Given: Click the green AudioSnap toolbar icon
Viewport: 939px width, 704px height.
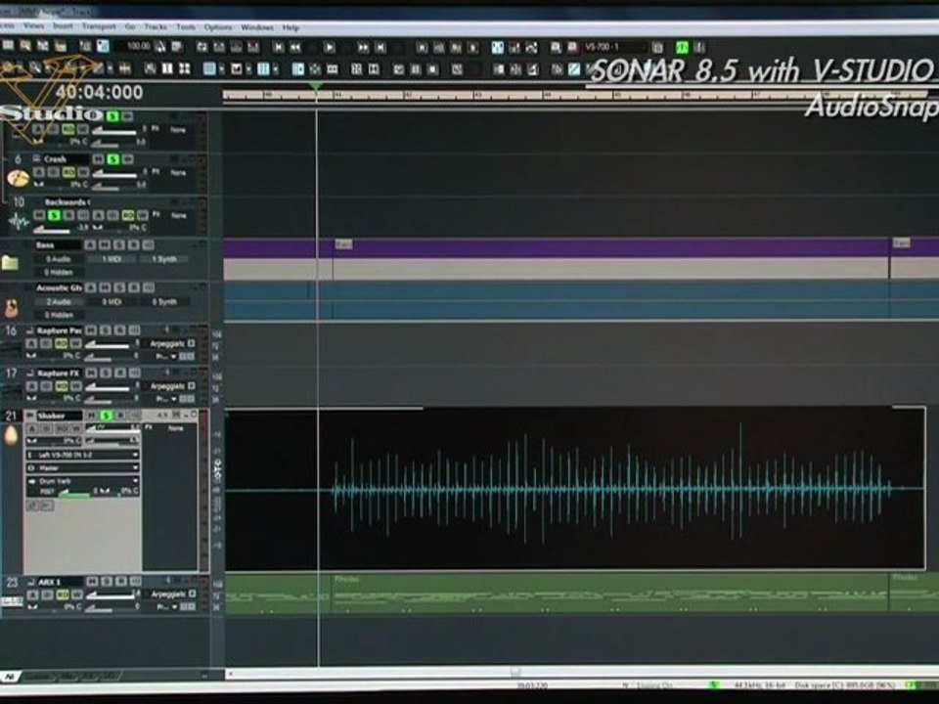Looking at the screenshot, I should pyautogui.click(x=682, y=47).
